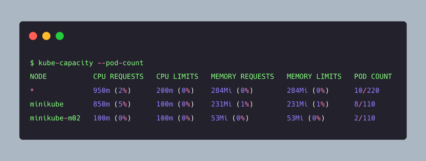Image resolution: width=426 pixels, height=161 pixels.
Task: Click the 8/110 minikube pod count
Action: click(x=365, y=104)
